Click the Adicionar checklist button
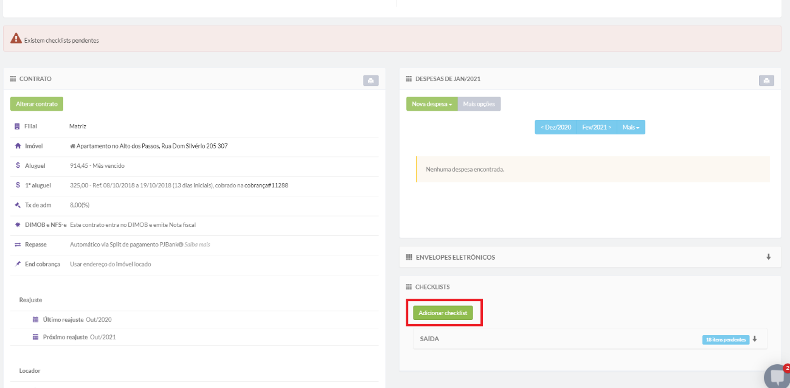Viewport: 790px width, 388px height. pyautogui.click(x=443, y=313)
